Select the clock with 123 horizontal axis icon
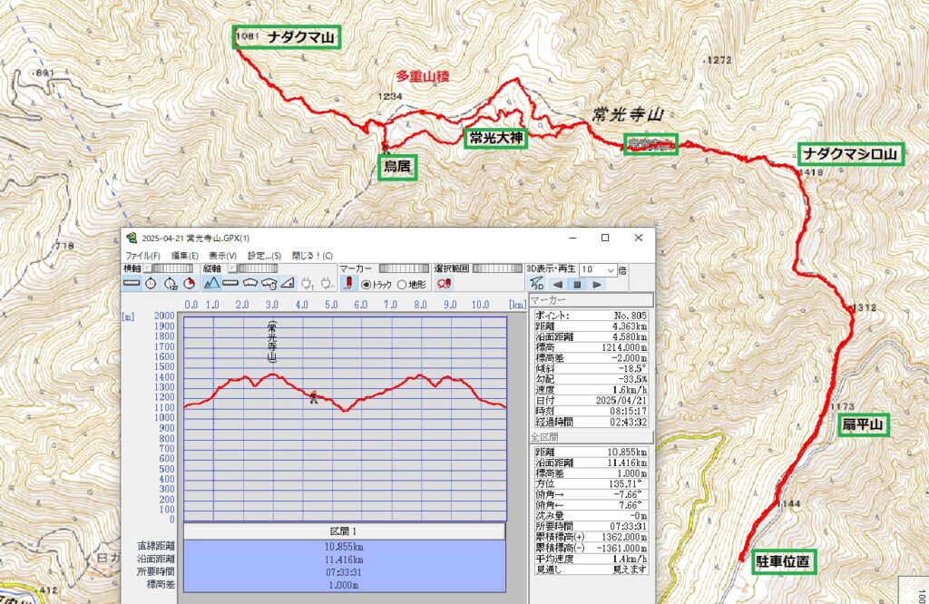This screenshot has height=604, width=929. point(170,284)
